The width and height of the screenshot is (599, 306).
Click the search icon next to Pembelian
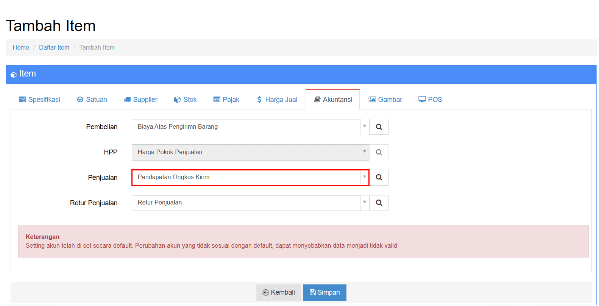coord(379,127)
